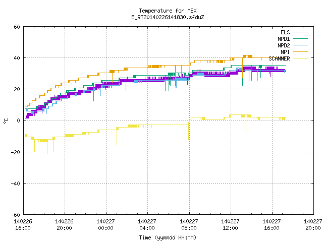This screenshot has height=242, width=323.
Task: Select the NPD2 legend label
Action: coord(284,45)
